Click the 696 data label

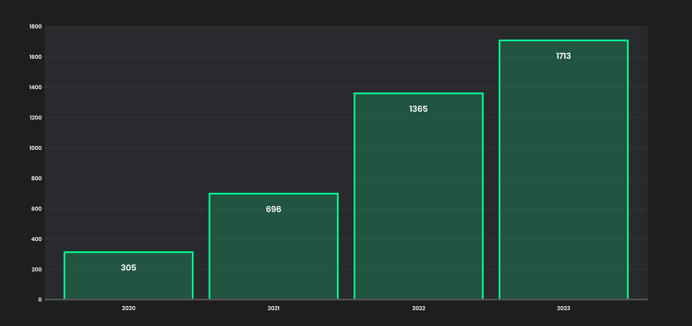pos(274,209)
